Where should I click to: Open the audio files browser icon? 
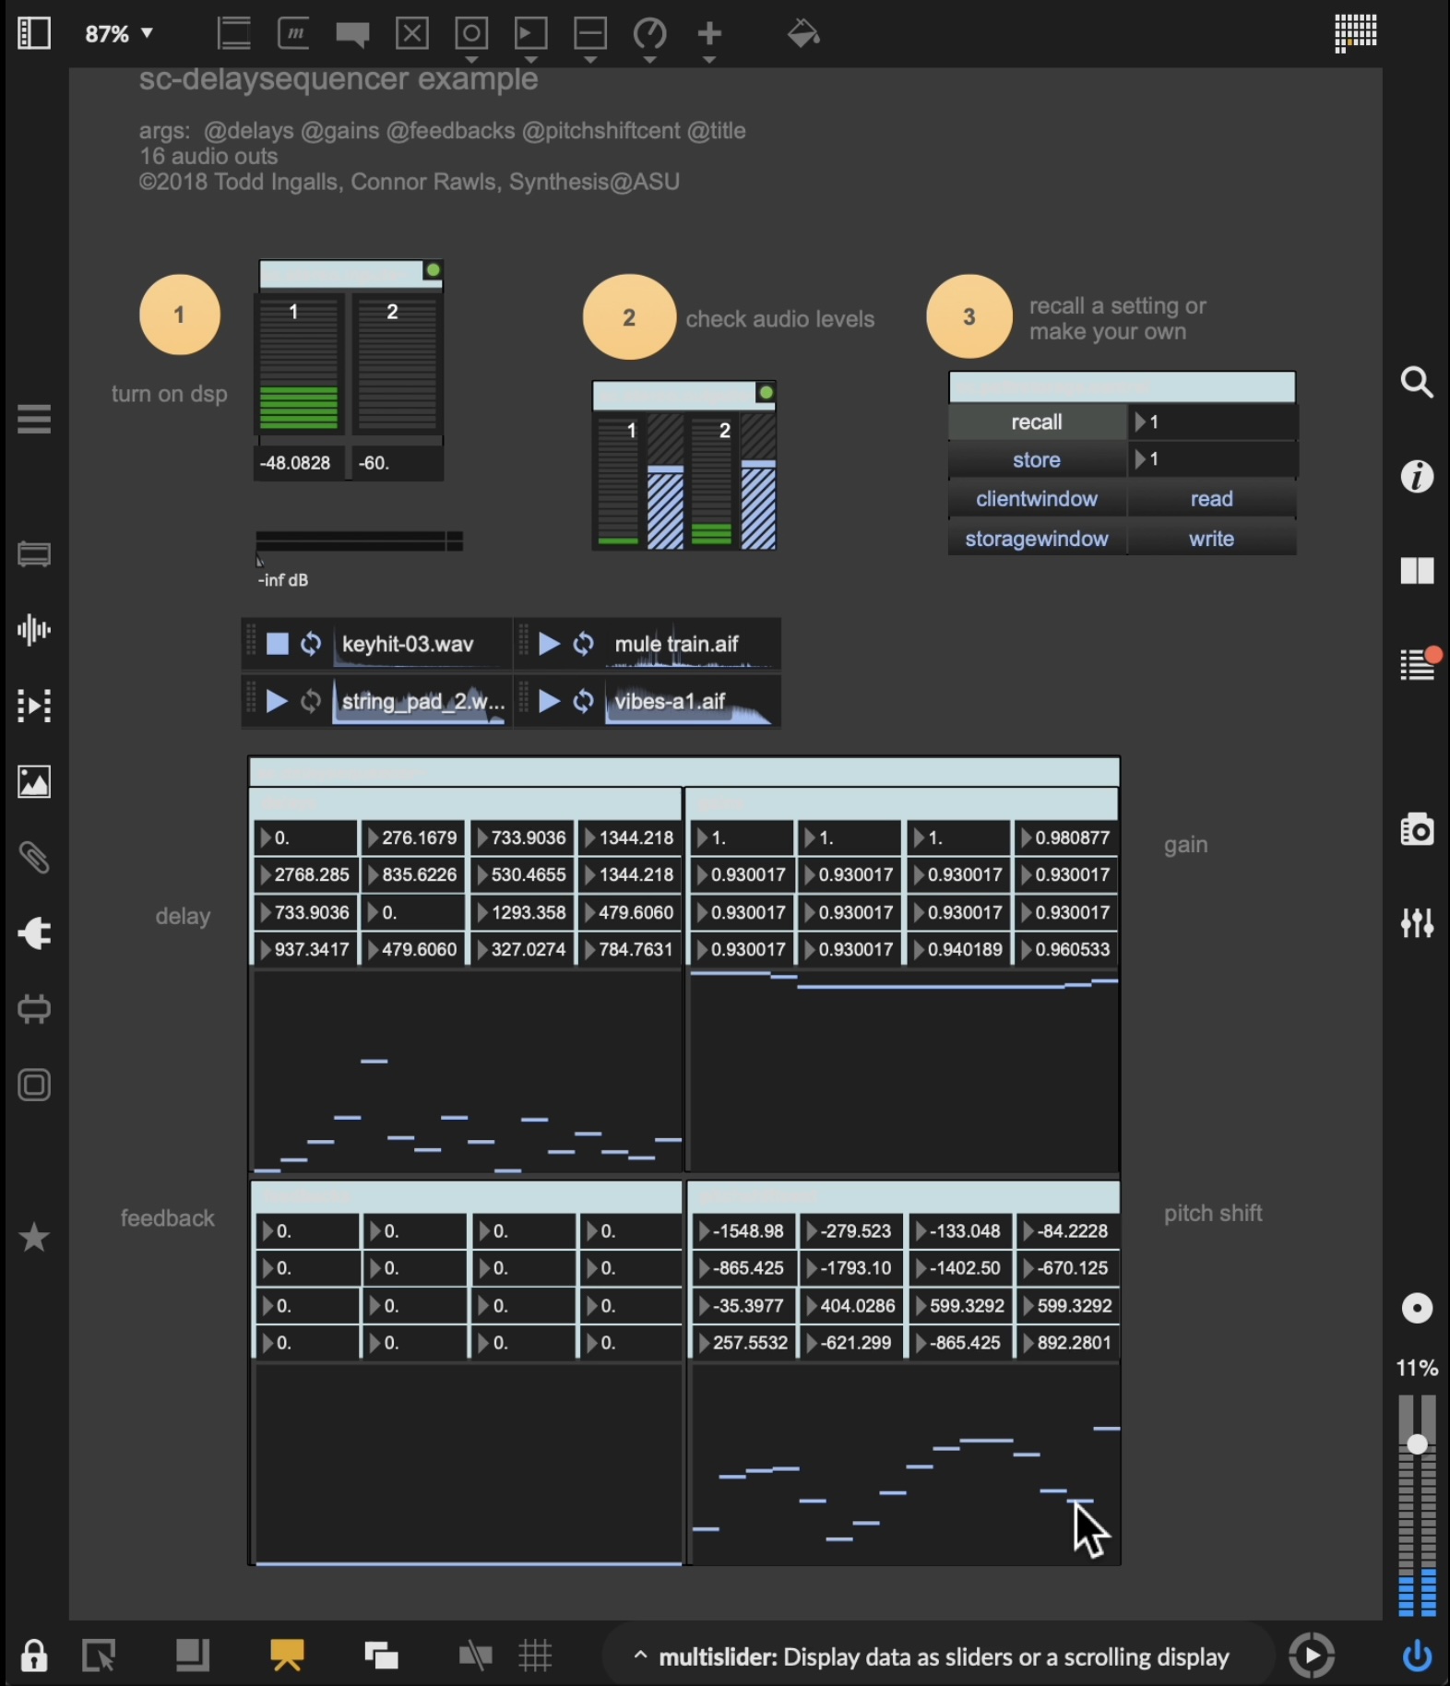[x=34, y=630]
